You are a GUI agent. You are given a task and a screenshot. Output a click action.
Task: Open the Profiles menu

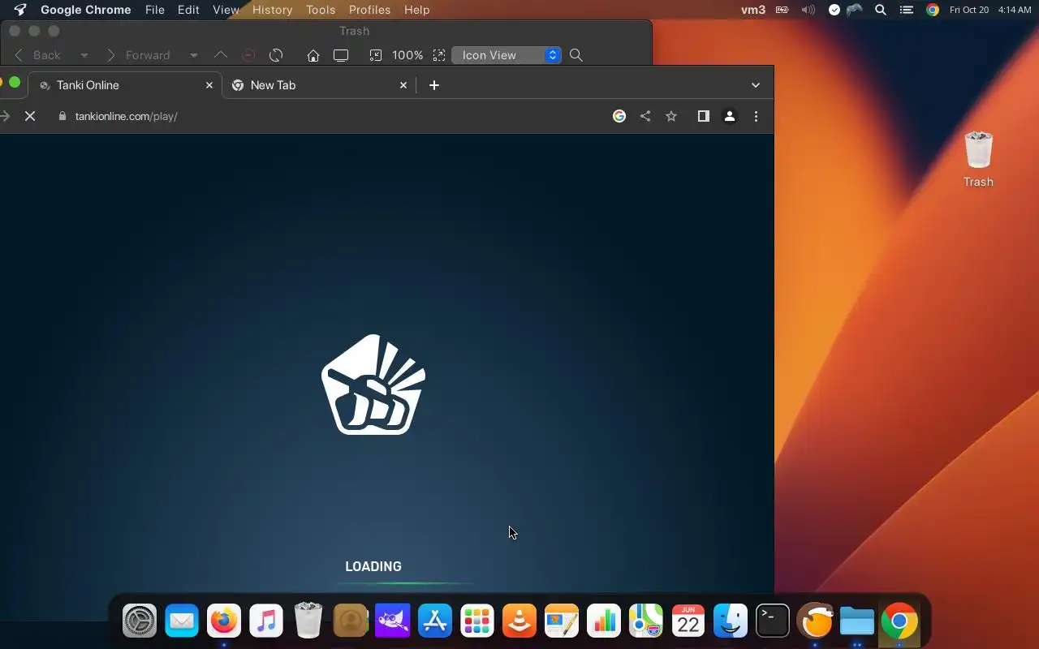pyautogui.click(x=369, y=10)
